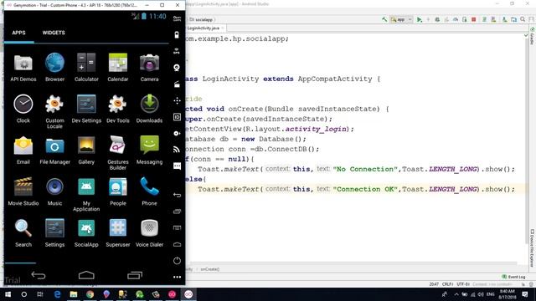Click onCreate() breadcrumb at editor bottom
The width and height of the screenshot is (536, 301).
pyautogui.click(x=210, y=269)
